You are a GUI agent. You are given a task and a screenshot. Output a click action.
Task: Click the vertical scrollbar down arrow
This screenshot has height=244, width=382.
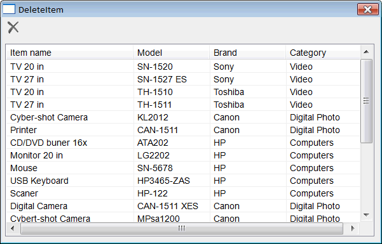pos(366,215)
